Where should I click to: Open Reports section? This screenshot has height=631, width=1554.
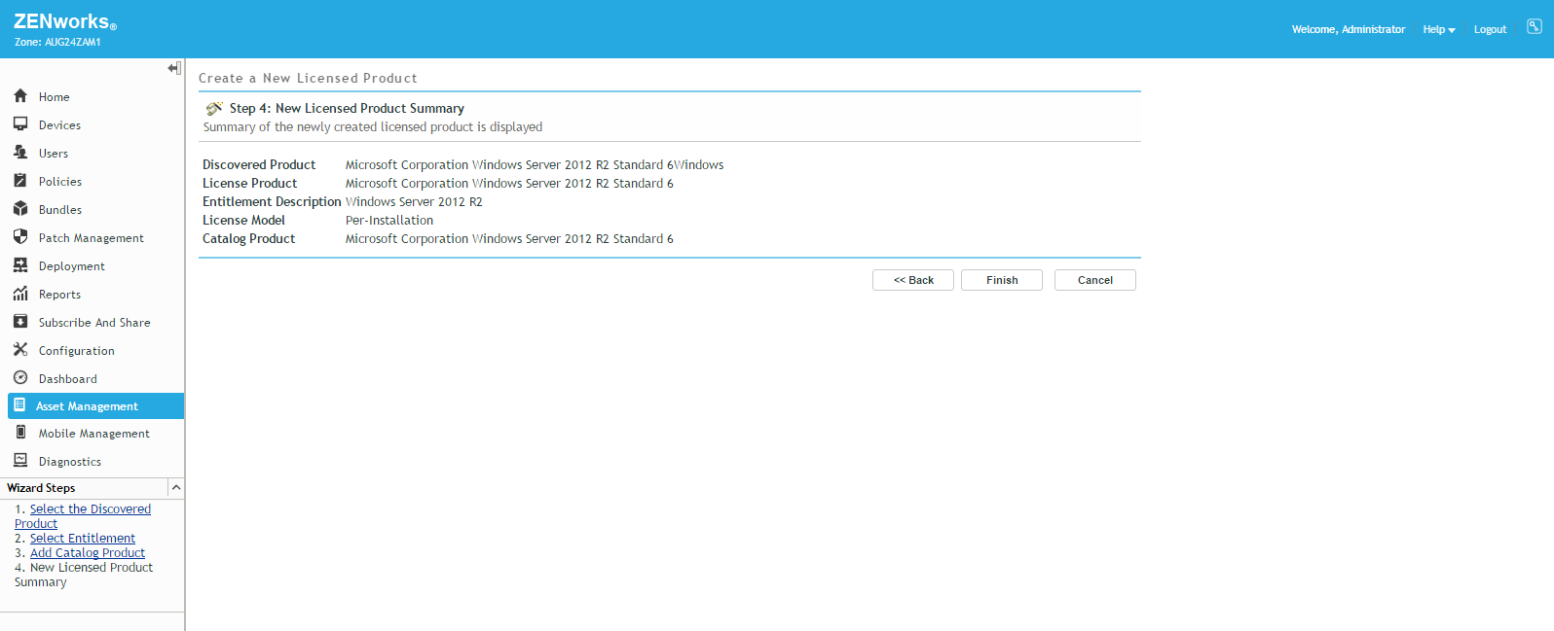click(59, 295)
